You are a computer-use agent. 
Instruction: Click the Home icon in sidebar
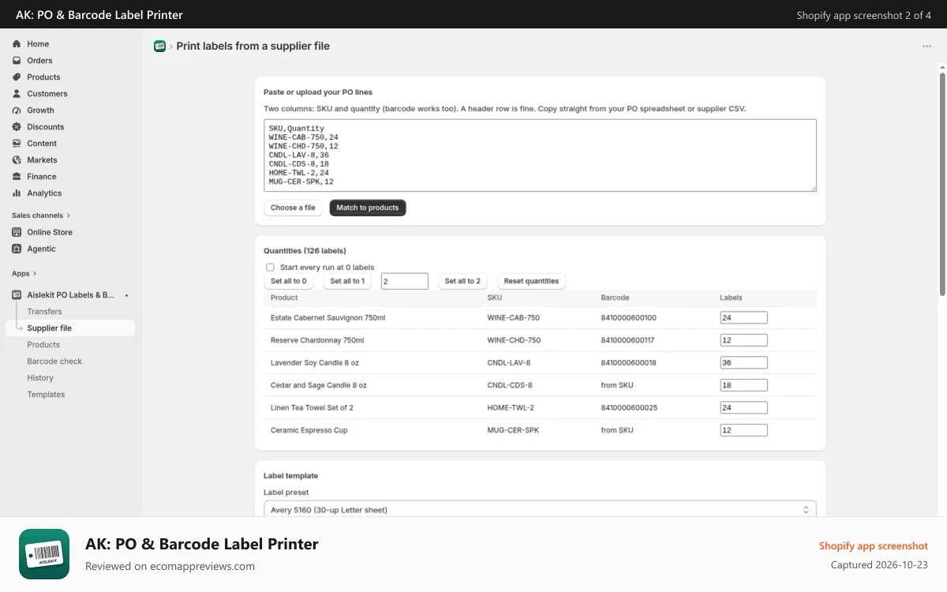coord(17,44)
